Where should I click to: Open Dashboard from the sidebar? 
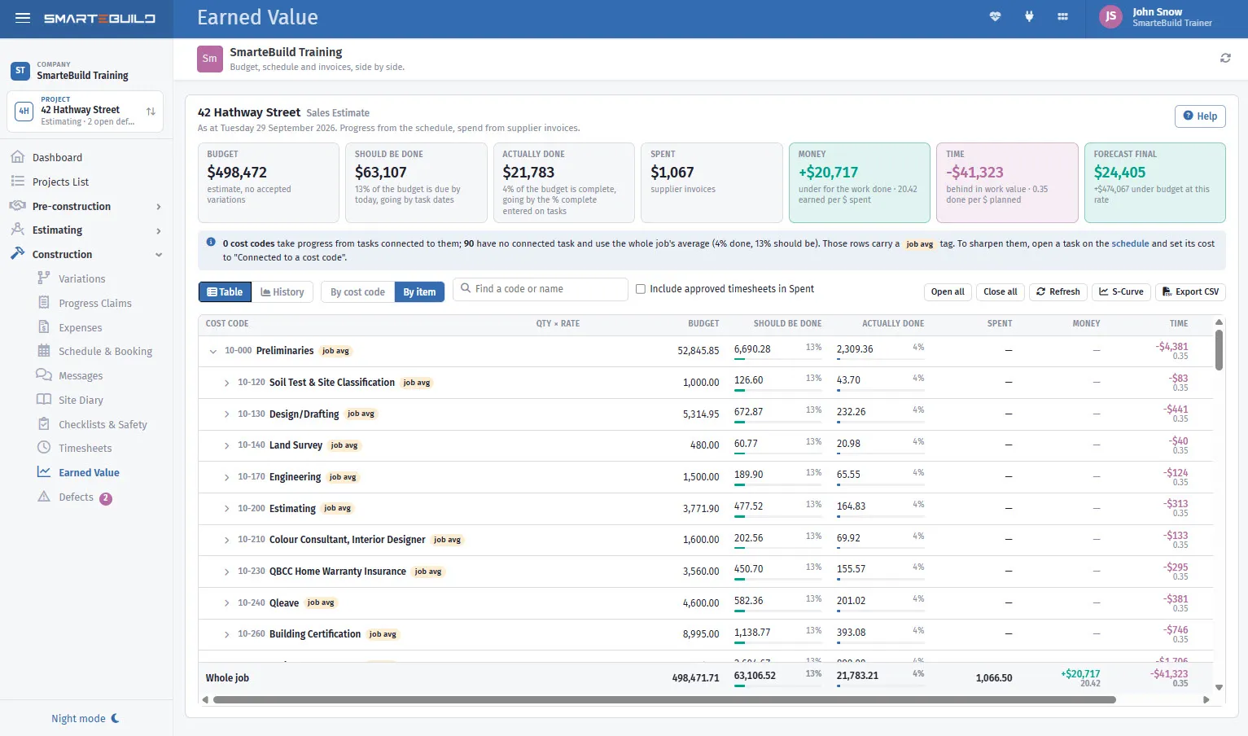[x=57, y=157]
